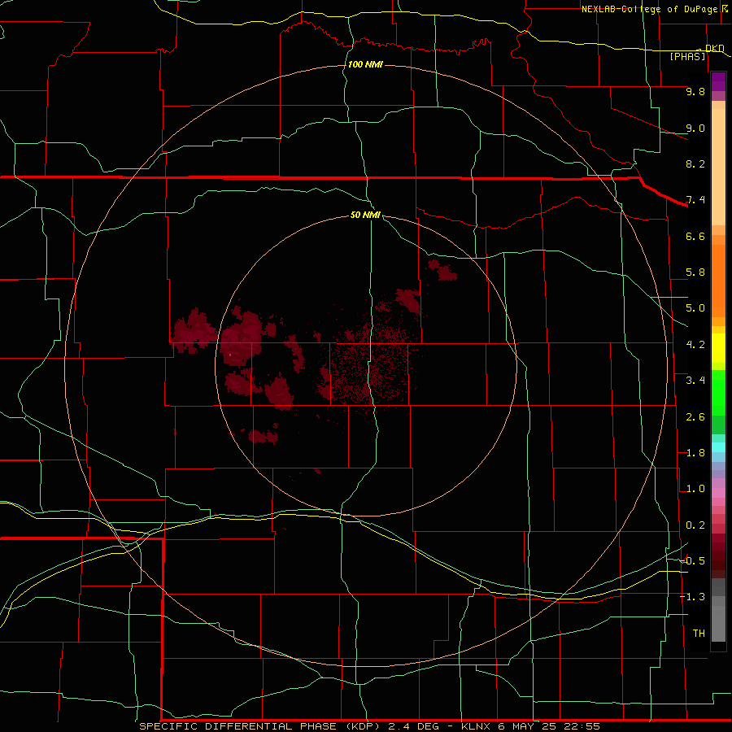Click the 5.8 scale value

tap(695, 272)
